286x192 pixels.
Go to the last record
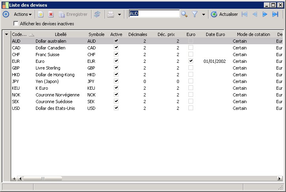coord(275,14)
